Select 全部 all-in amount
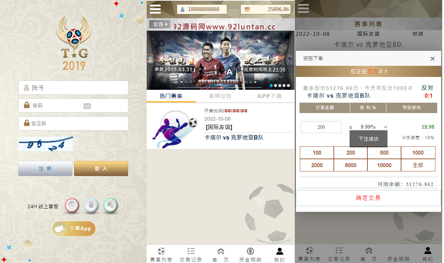This screenshot has height=263, width=444. coord(418,165)
